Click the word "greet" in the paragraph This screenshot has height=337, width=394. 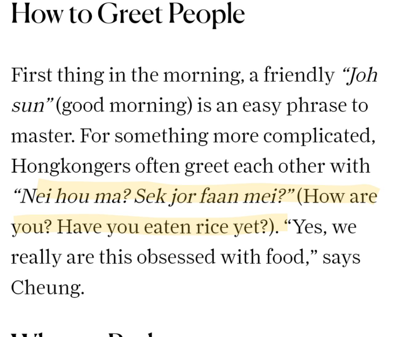click(x=206, y=166)
